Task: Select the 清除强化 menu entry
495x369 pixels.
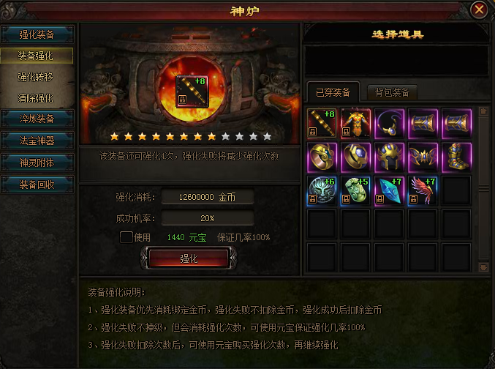Action: pos(35,98)
